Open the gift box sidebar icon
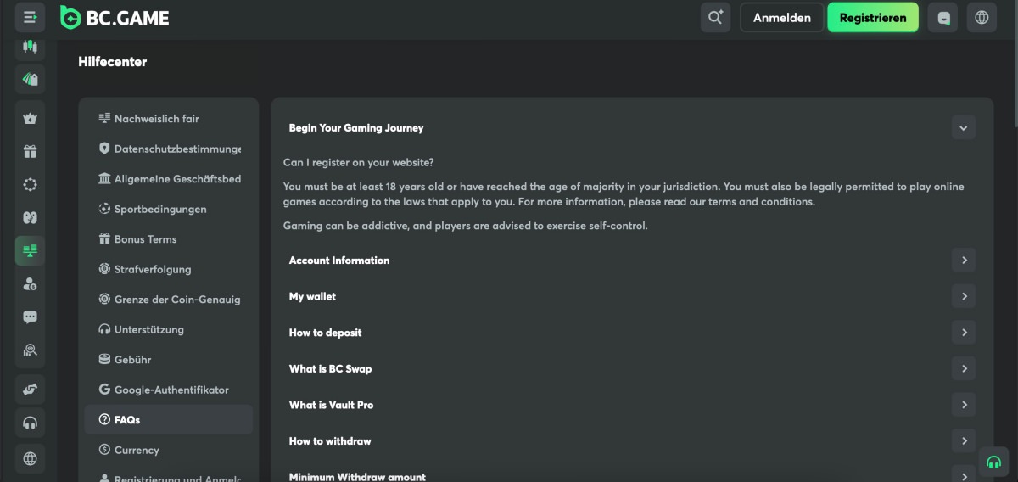Image resolution: width=1018 pixels, height=482 pixels. point(31,152)
